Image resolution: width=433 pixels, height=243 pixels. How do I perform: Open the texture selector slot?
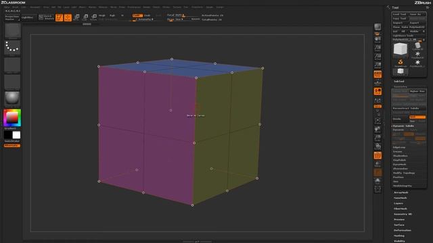pyautogui.click(x=12, y=82)
